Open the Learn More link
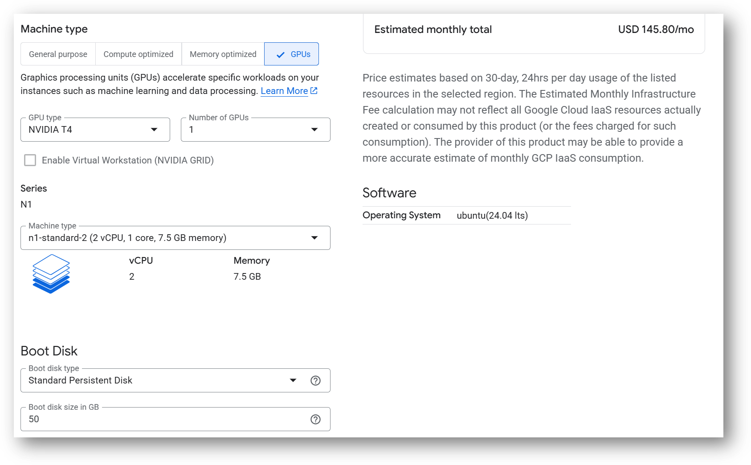This screenshot has height=465, width=751. click(x=284, y=91)
